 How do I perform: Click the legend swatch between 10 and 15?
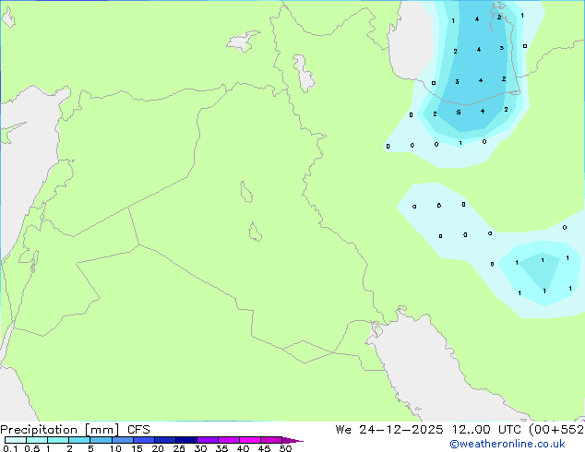123,440
